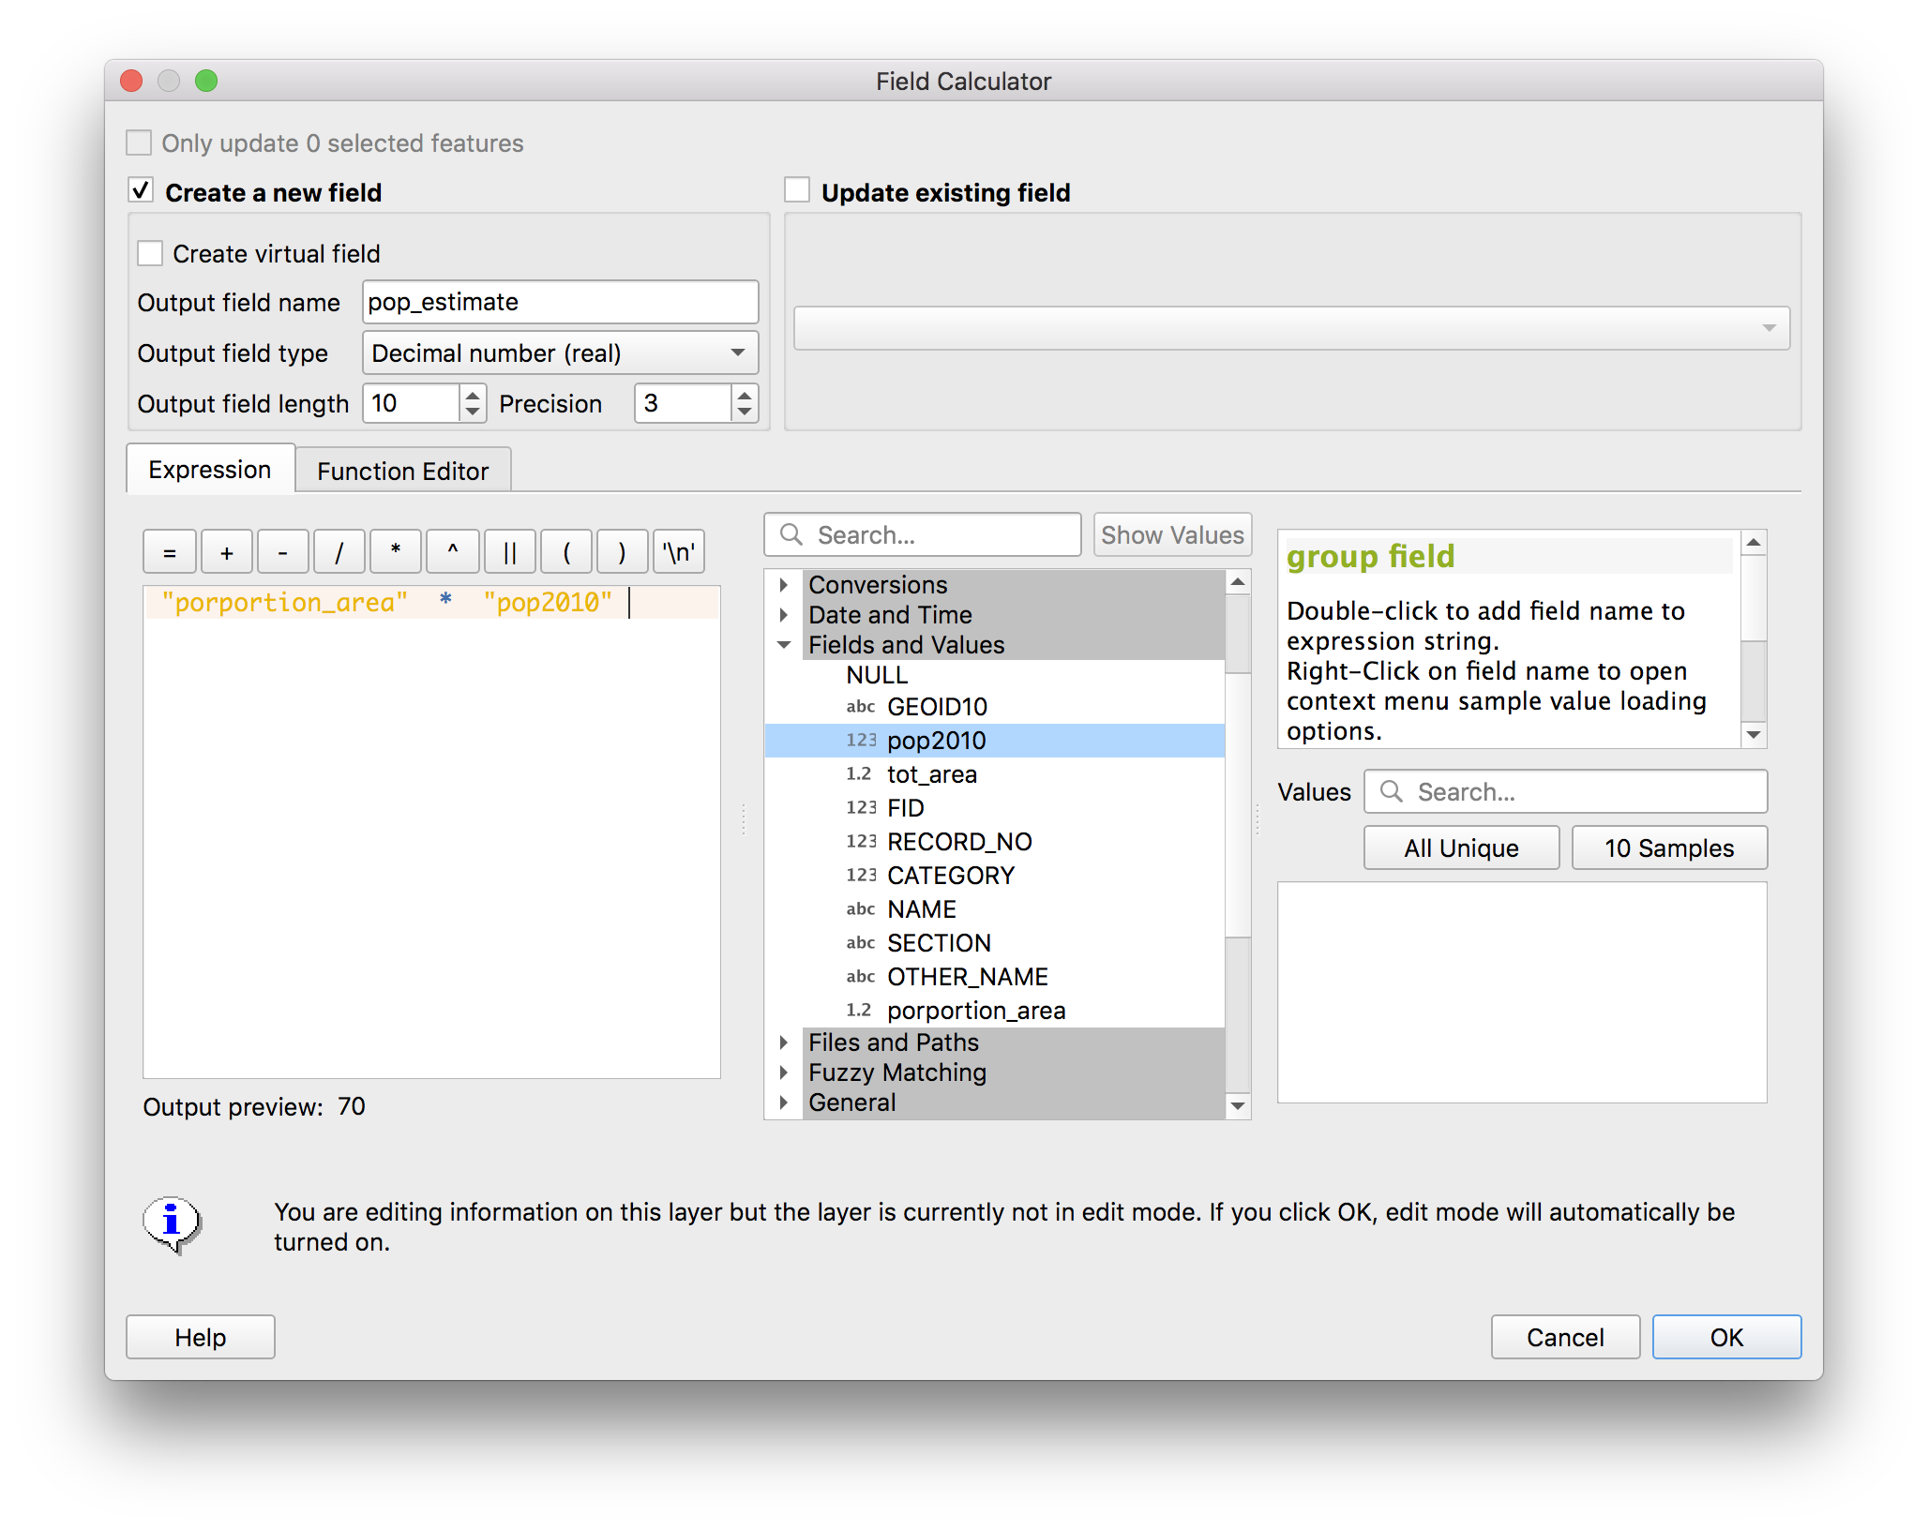
Task: Open the Output field type dropdown
Action: (x=560, y=353)
